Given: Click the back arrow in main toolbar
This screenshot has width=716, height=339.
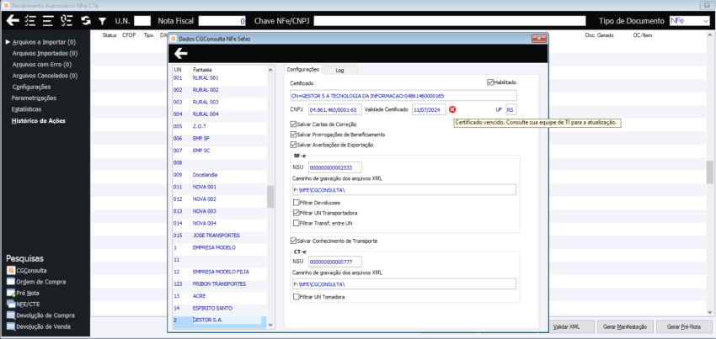Looking at the screenshot, I should coord(13,20).
